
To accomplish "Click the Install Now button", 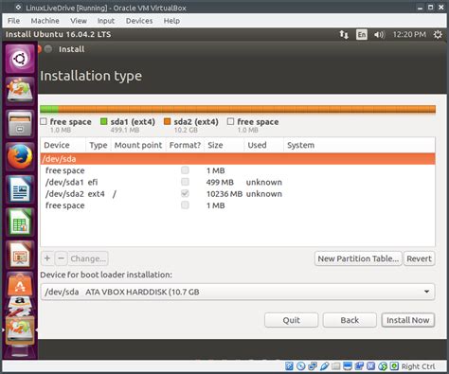I will (x=408, y=320).
